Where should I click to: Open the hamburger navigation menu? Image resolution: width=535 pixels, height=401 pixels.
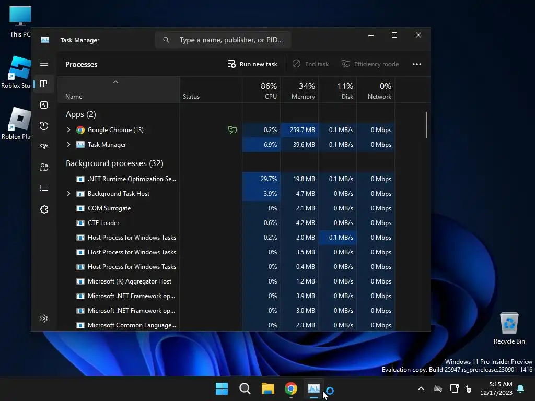click(x=44, y=63)
